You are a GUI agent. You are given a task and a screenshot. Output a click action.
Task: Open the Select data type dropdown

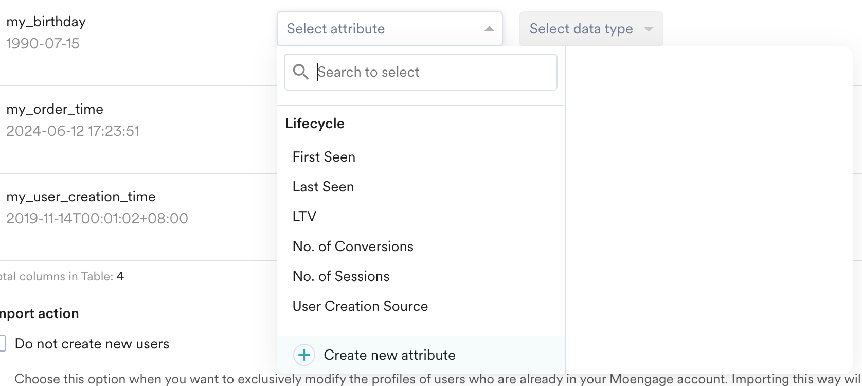click(581, 29)
